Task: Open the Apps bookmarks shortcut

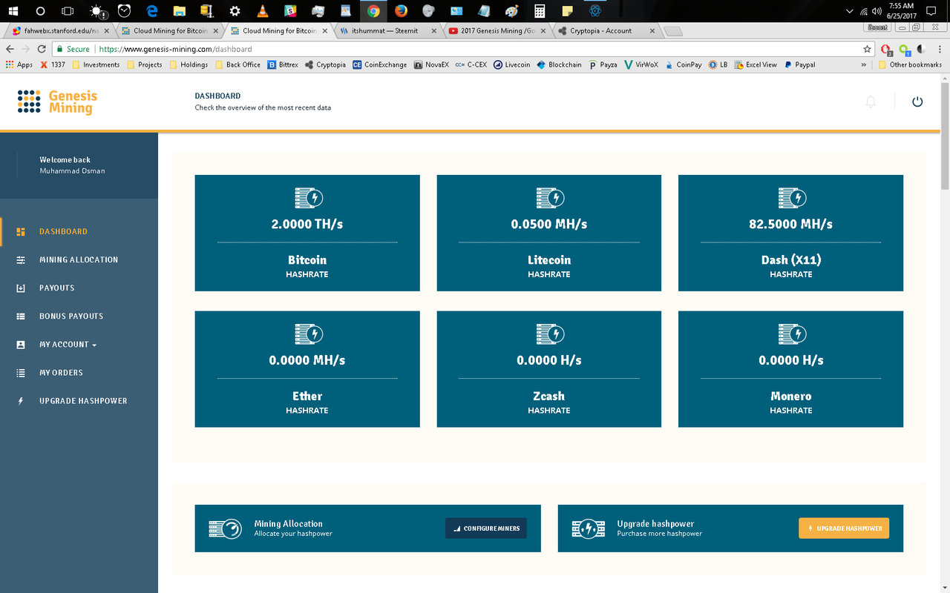Action: tap(19, 64)
